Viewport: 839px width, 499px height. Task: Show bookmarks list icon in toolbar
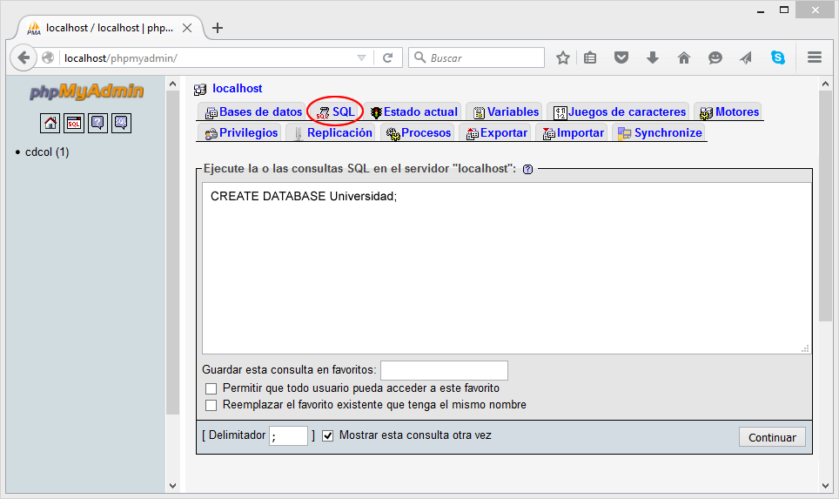click(590, 57)
